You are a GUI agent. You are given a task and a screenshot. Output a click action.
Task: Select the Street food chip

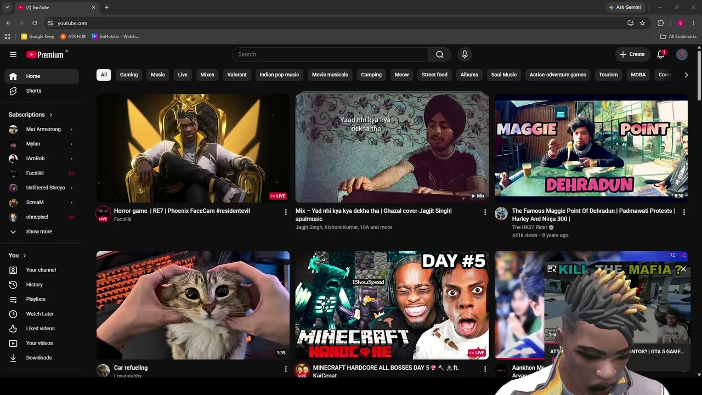(434, 75)
